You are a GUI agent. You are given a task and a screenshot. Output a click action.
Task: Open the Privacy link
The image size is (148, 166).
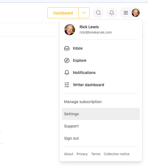[82, 154]
